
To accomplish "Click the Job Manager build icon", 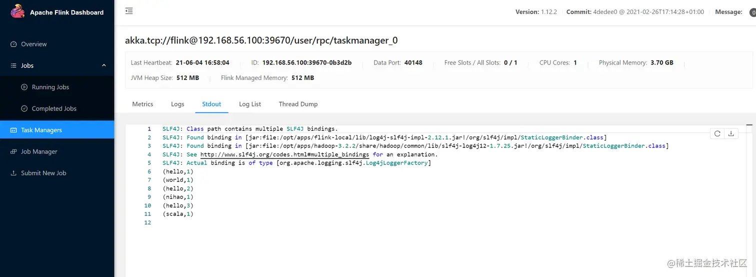I will click(x=14, y=151).
